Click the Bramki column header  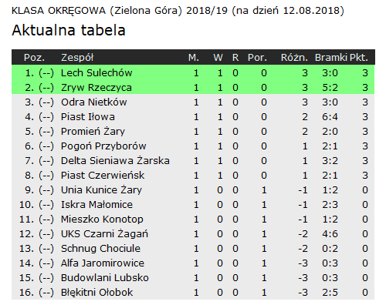(331, 57)
